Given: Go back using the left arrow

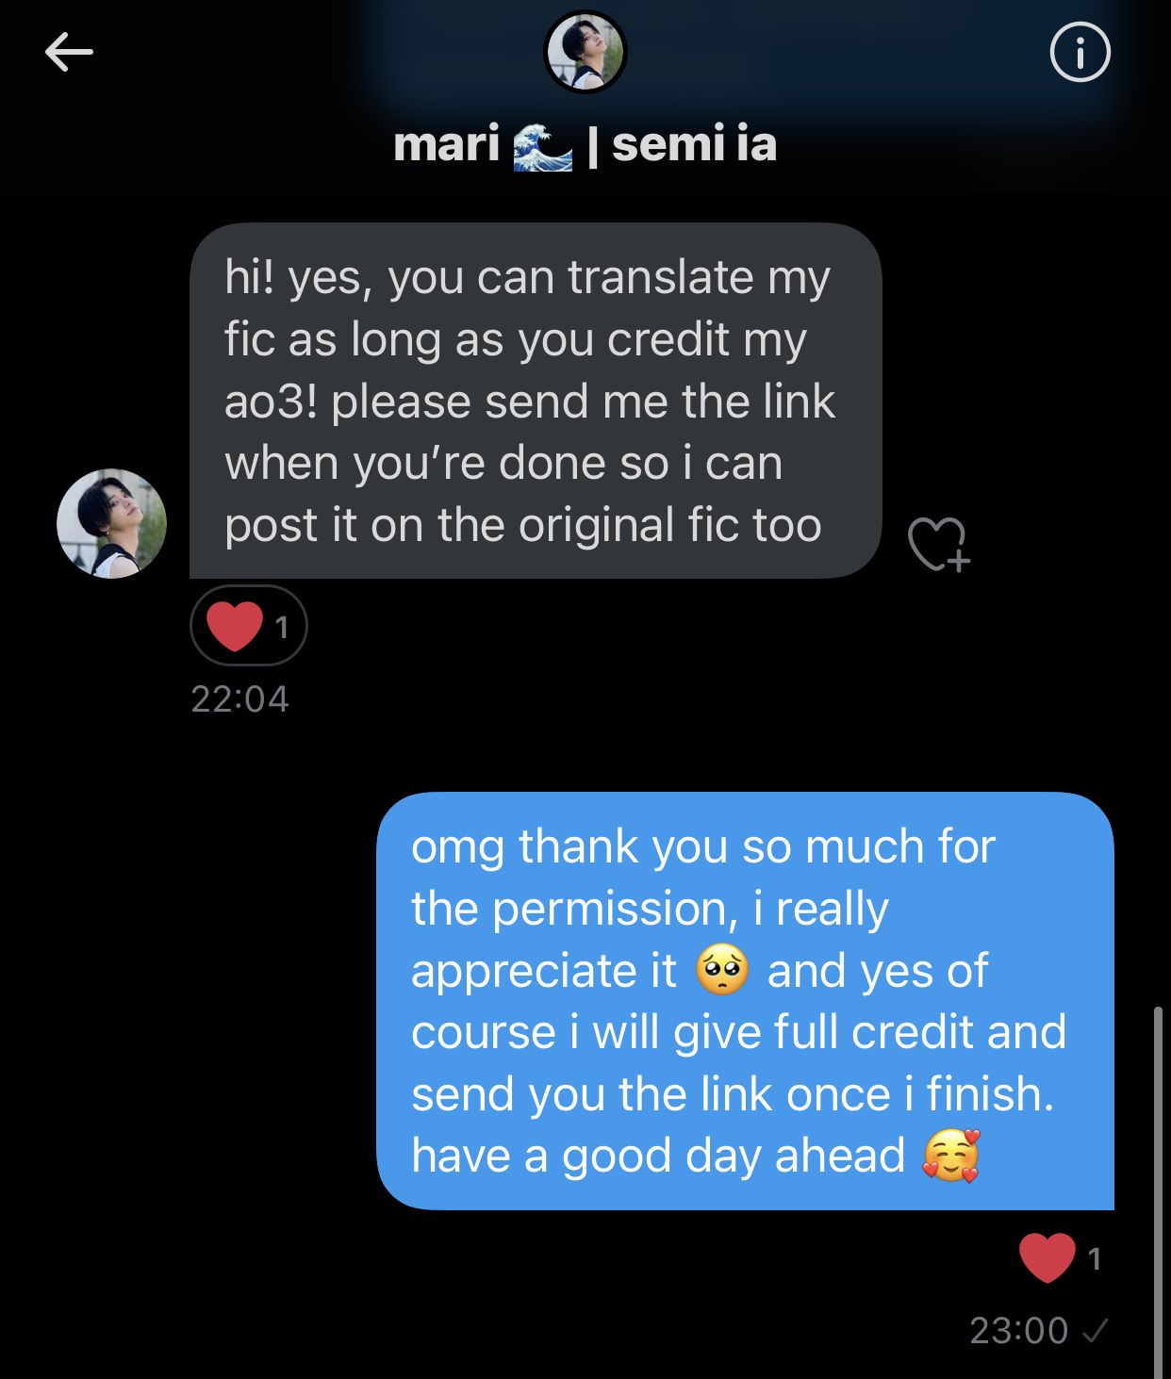Looking at the screenshot, I should [x=69, y=52].
